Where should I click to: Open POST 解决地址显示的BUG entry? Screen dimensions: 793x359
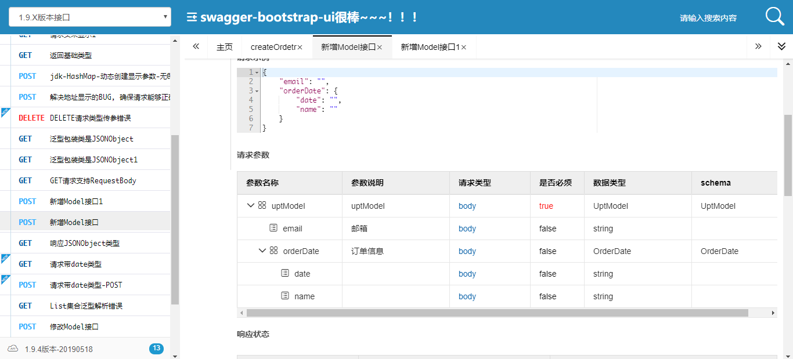85,97
